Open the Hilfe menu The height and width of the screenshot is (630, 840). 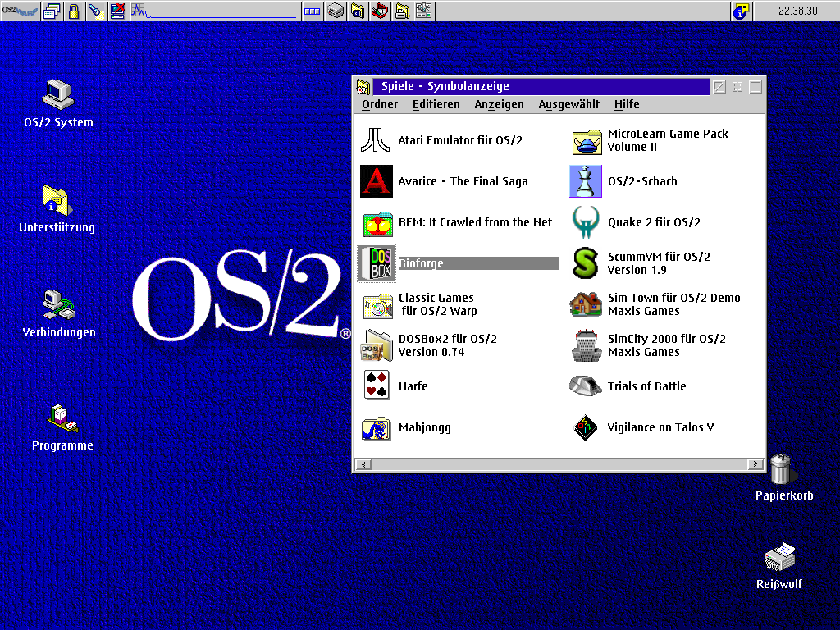coord(627,104)
